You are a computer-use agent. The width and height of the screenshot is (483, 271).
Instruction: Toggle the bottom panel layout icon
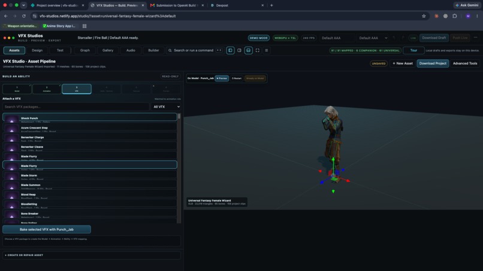coord(248,50)
